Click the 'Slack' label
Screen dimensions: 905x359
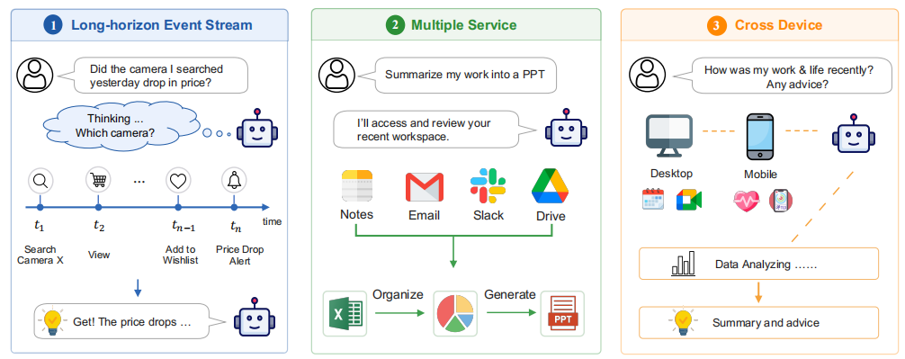[488, 215]
